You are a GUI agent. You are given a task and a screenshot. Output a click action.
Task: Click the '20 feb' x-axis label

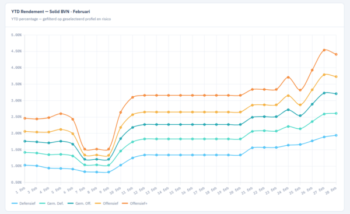[235, 191]
